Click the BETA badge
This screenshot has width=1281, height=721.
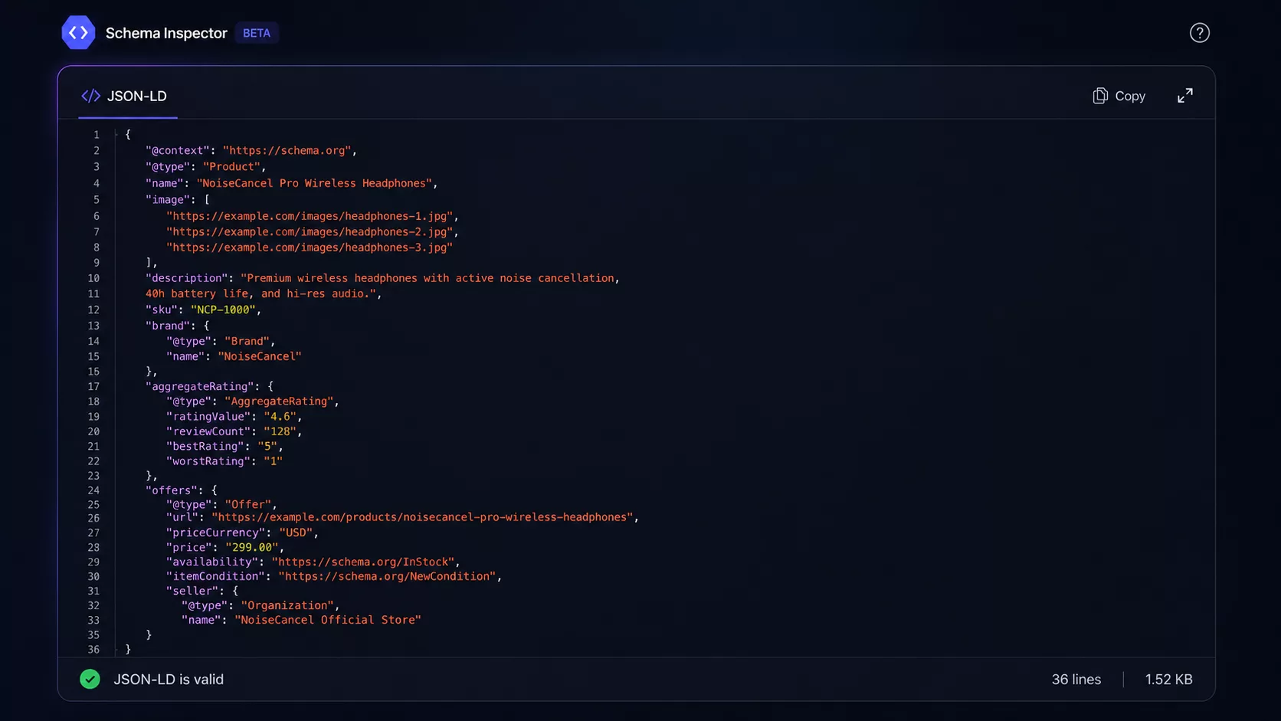point(257,33)
